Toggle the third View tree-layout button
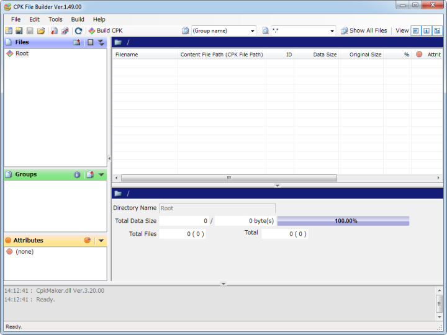This screenshot has height=335, width=447. point(437,31)
